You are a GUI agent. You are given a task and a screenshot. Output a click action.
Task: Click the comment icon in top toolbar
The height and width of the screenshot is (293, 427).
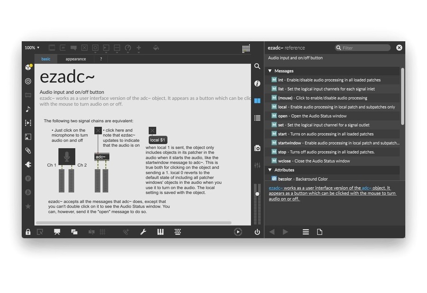[x=74, y=47]
